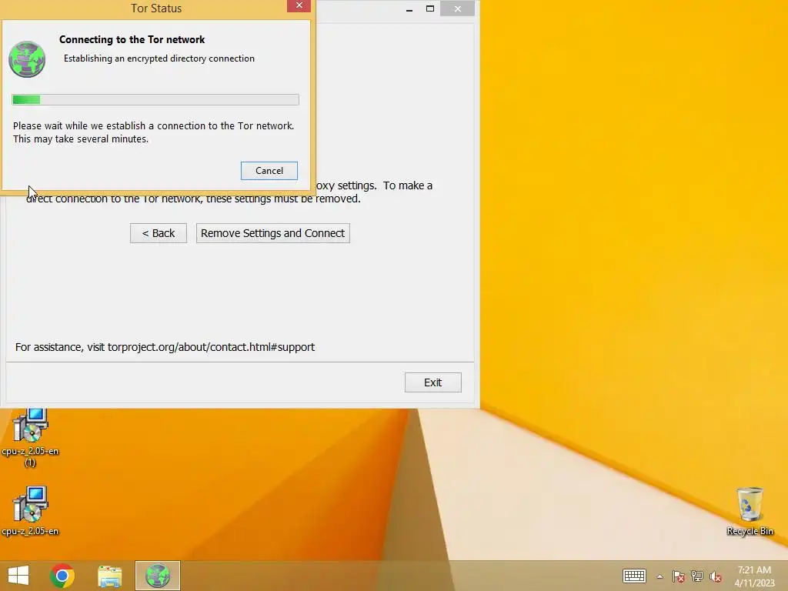Open the touch keyboard tray icon

[634, 576]
